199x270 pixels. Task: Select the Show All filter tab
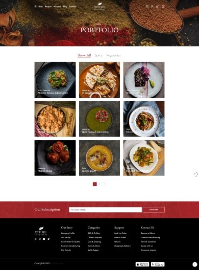84,55
